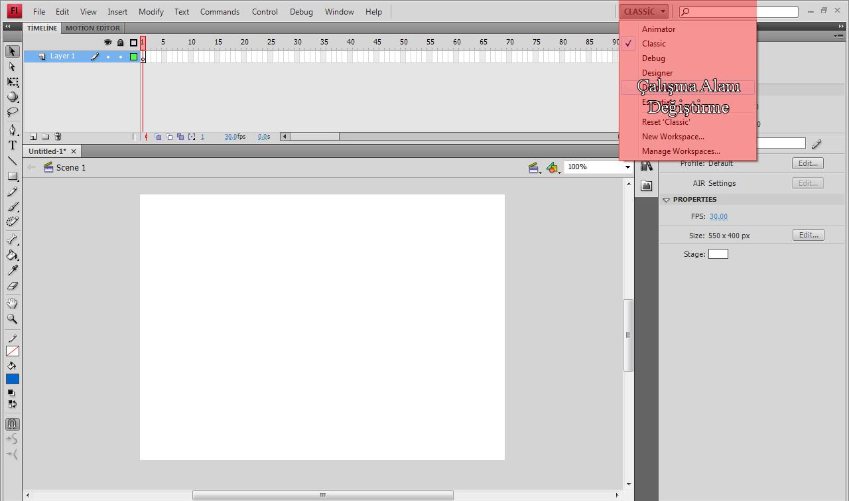
Task: Open the Edit Symbols dropdown
Action: tap(553, 168)
